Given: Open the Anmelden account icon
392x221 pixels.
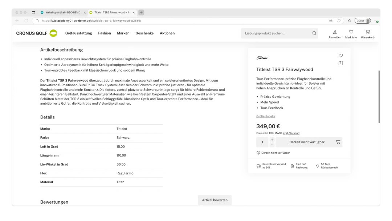Looking at the screenshot, I should [335, 34].
